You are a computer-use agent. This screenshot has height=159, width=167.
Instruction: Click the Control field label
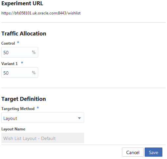(8, 43)
